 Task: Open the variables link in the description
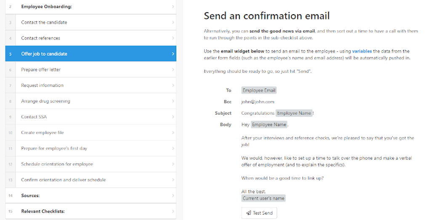point(362,51)
